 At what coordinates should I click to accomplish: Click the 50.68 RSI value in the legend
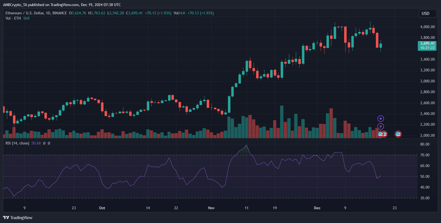tap(36, 143)
